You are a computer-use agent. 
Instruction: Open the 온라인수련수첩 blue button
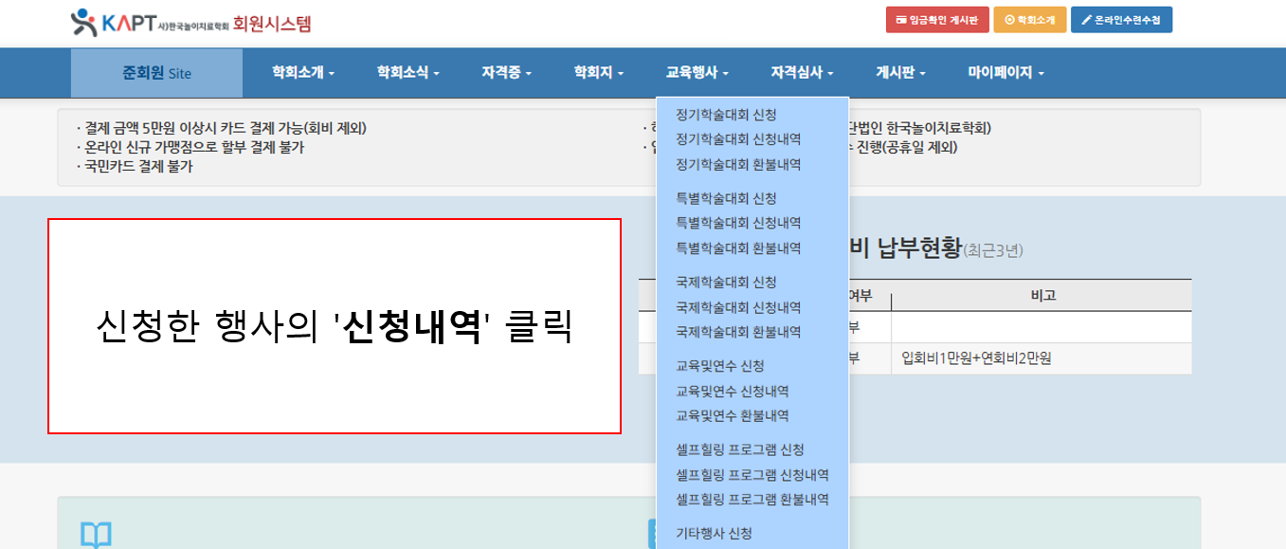pyautogui.click(x=1121, y=20)
